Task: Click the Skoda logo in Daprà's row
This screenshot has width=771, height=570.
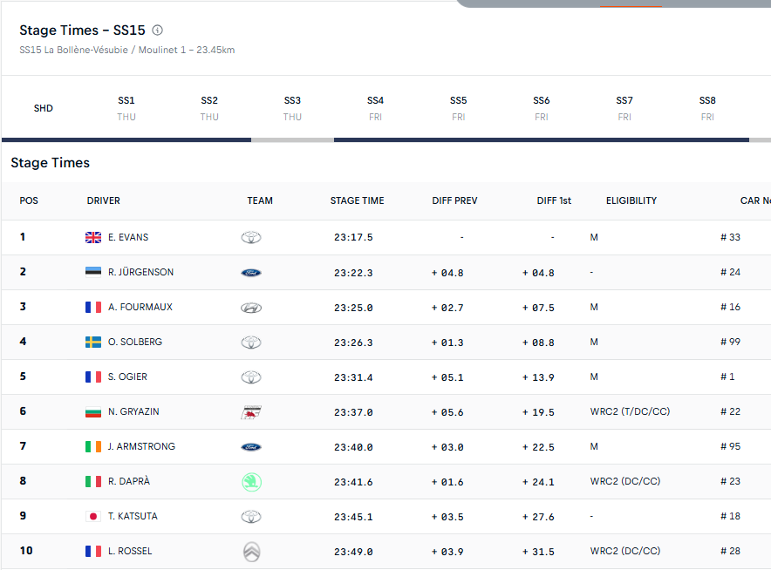Action: pyautogui.click(x=251, y=482)
